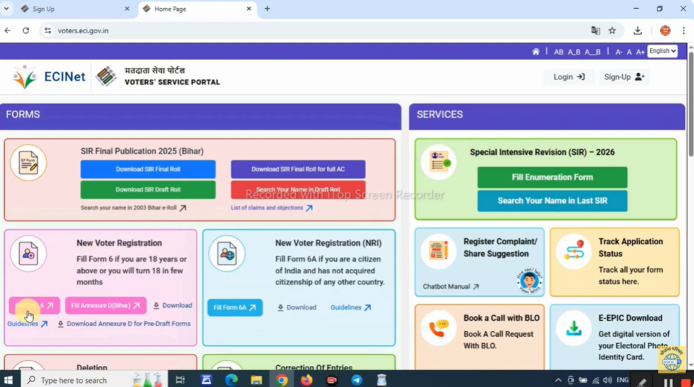Click the Book a Call with BLO phone icon

click(x=438, y=329)
